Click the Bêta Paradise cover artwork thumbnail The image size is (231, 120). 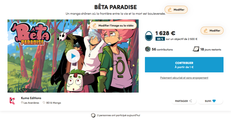click(x=73, y=56)
